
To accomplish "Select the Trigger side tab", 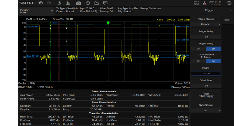I will click(x=226, y=20).
